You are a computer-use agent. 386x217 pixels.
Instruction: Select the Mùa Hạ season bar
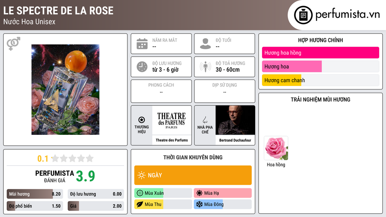tap(223, 193)
